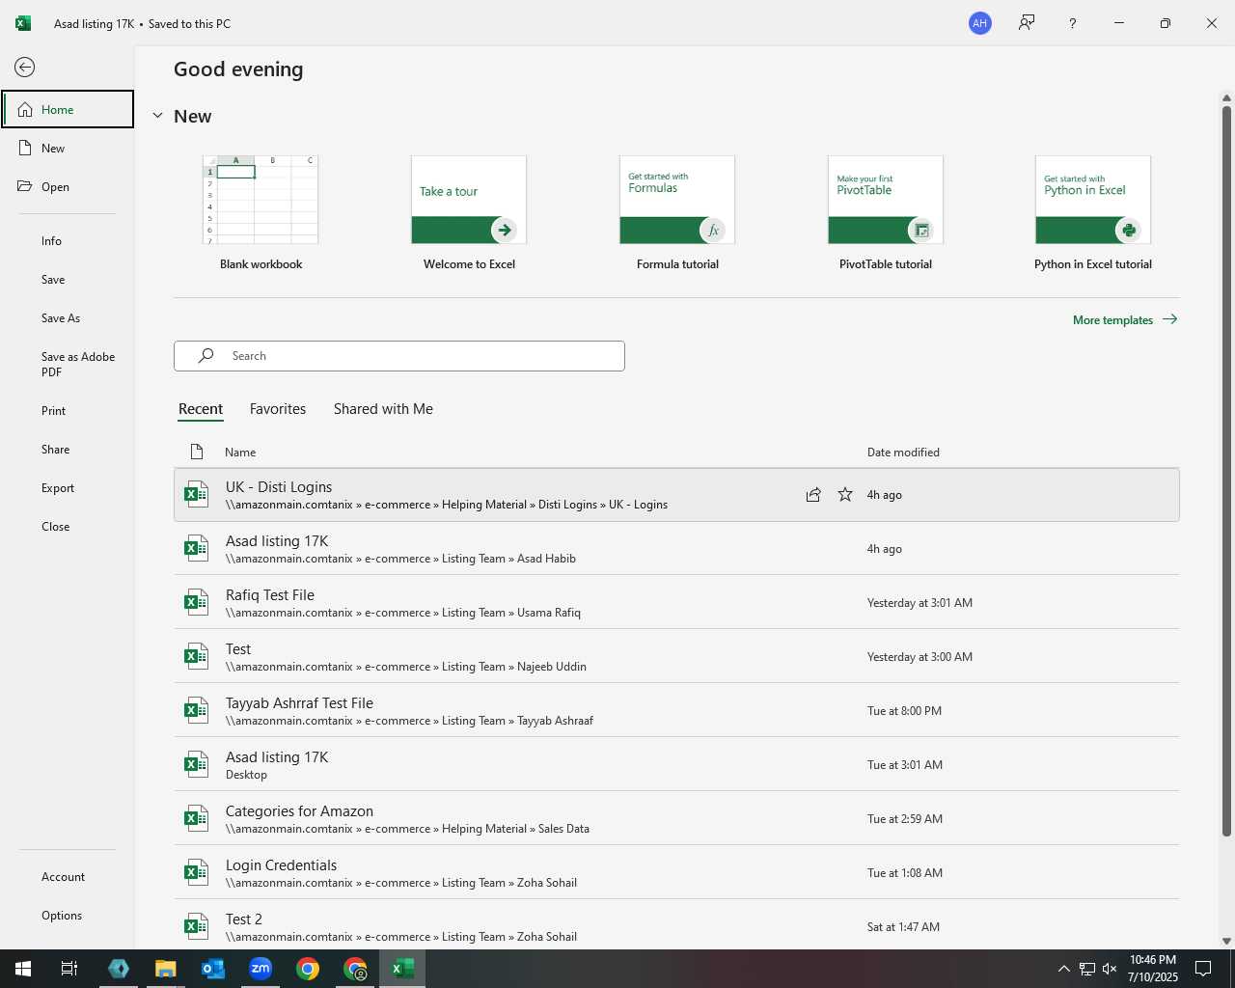Star UK - Disti Logins as favorite
Image resolution: width=1235 pixels, height=988 pixels.
pyautogui.click(x=845, y=495)
